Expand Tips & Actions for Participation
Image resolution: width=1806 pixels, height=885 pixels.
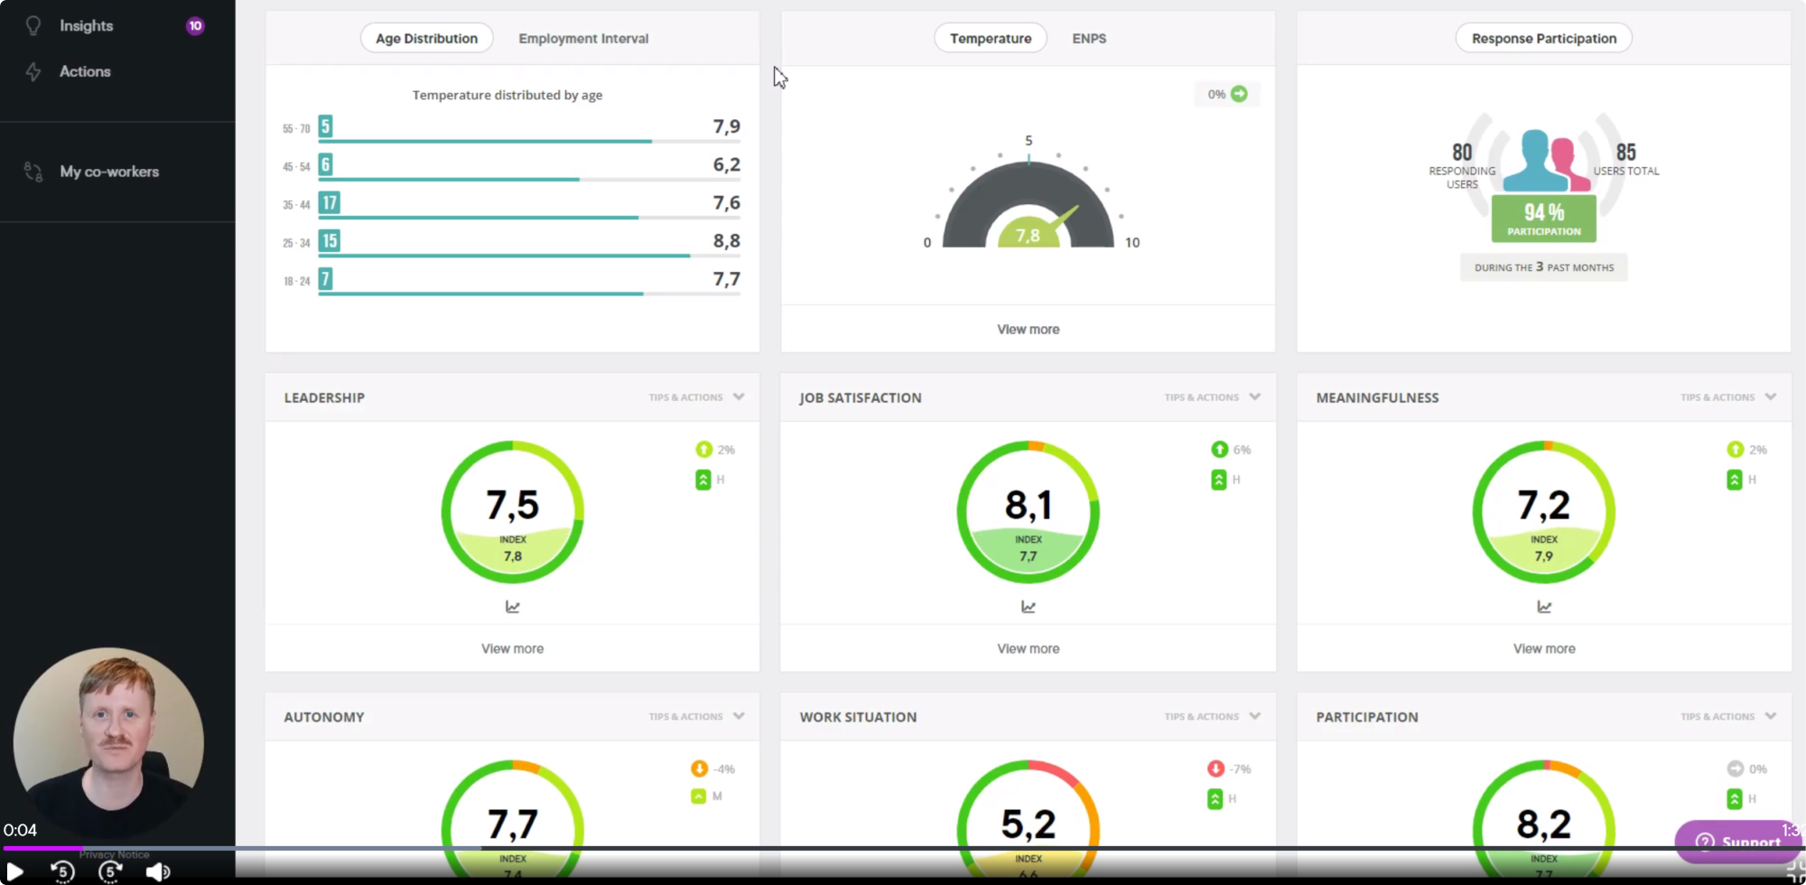[1728, 716]
